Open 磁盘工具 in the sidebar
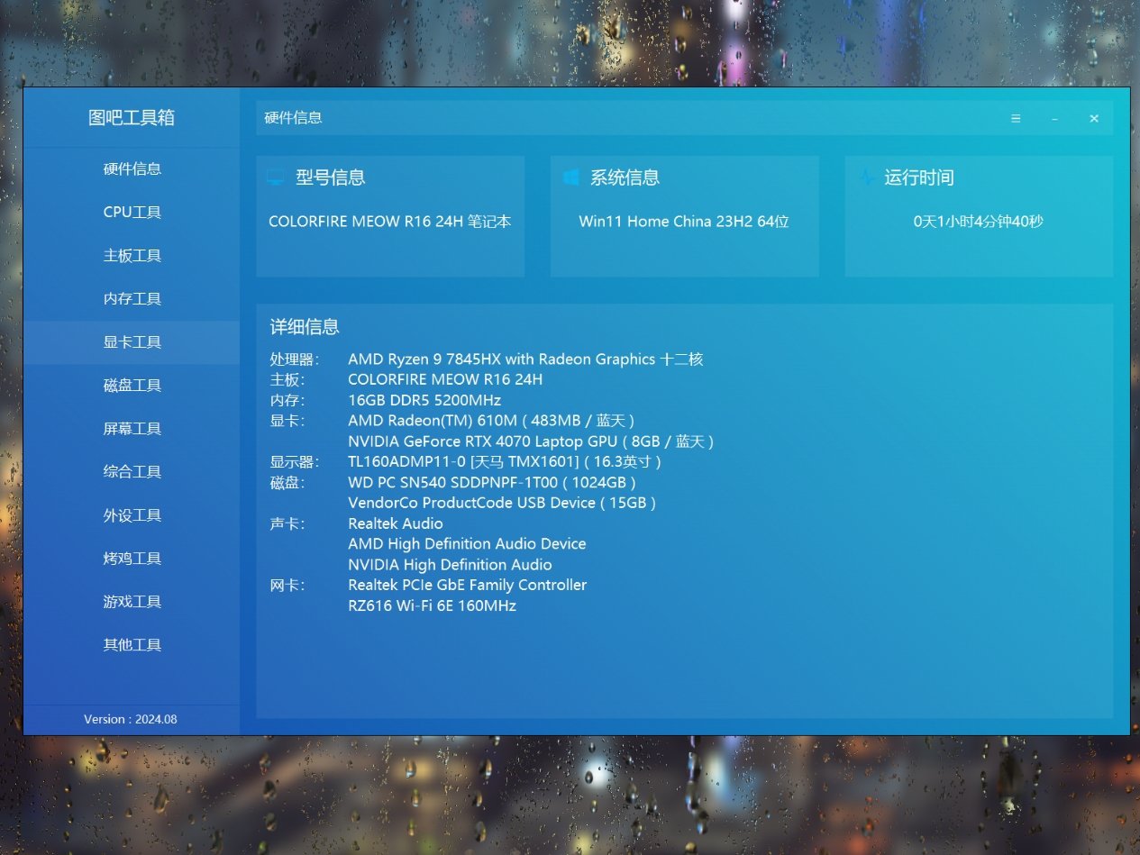Image resolution: width=1140 pixels, height=855 pixels. point(132,385)
